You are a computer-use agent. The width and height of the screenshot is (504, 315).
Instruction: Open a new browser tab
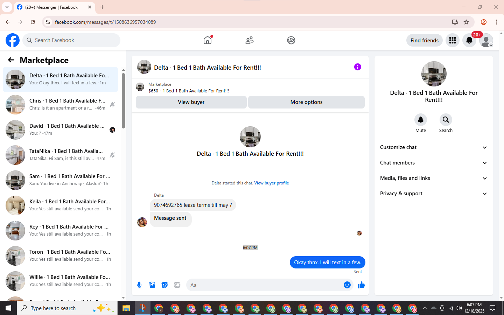[x=102, y=7]
